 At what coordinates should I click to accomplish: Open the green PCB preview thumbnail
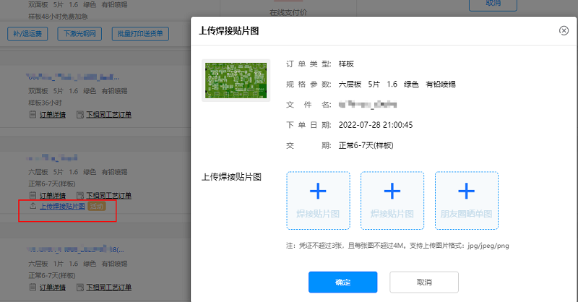236,80
